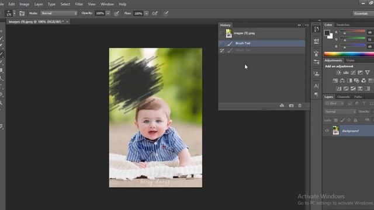
Task: Click the Opacity value field in options bar
Action: click(100, 13)
